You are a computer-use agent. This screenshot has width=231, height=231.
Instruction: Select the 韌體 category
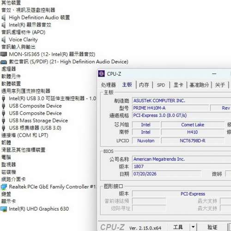(6, 143)
